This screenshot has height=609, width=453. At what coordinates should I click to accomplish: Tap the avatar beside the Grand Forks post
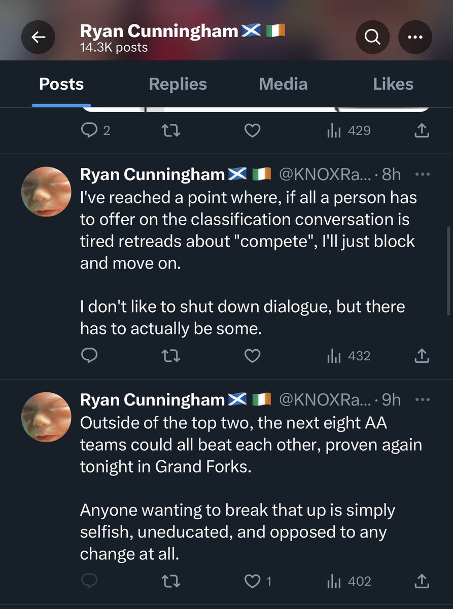[x=46, y=417]
